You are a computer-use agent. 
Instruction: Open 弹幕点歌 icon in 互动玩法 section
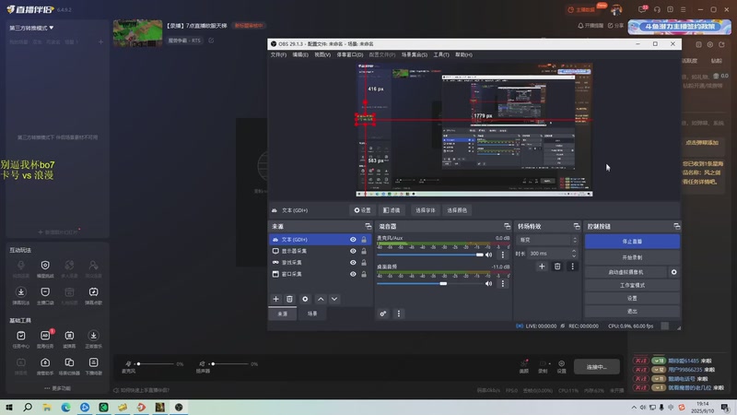(94, 295)
